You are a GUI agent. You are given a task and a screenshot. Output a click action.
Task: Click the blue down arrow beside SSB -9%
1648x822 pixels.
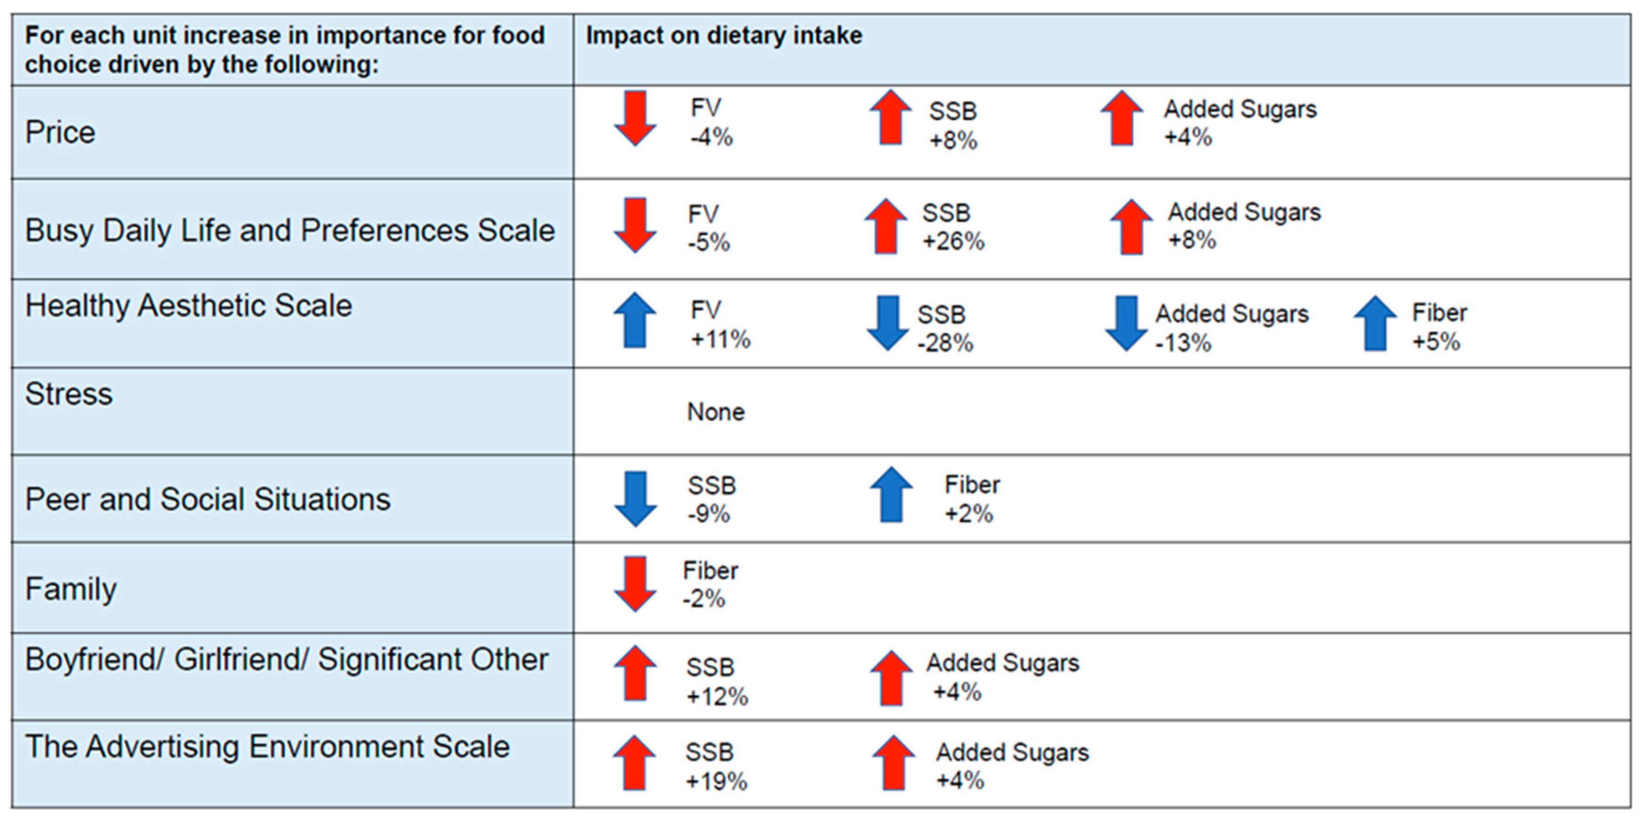tap(635, 499)
